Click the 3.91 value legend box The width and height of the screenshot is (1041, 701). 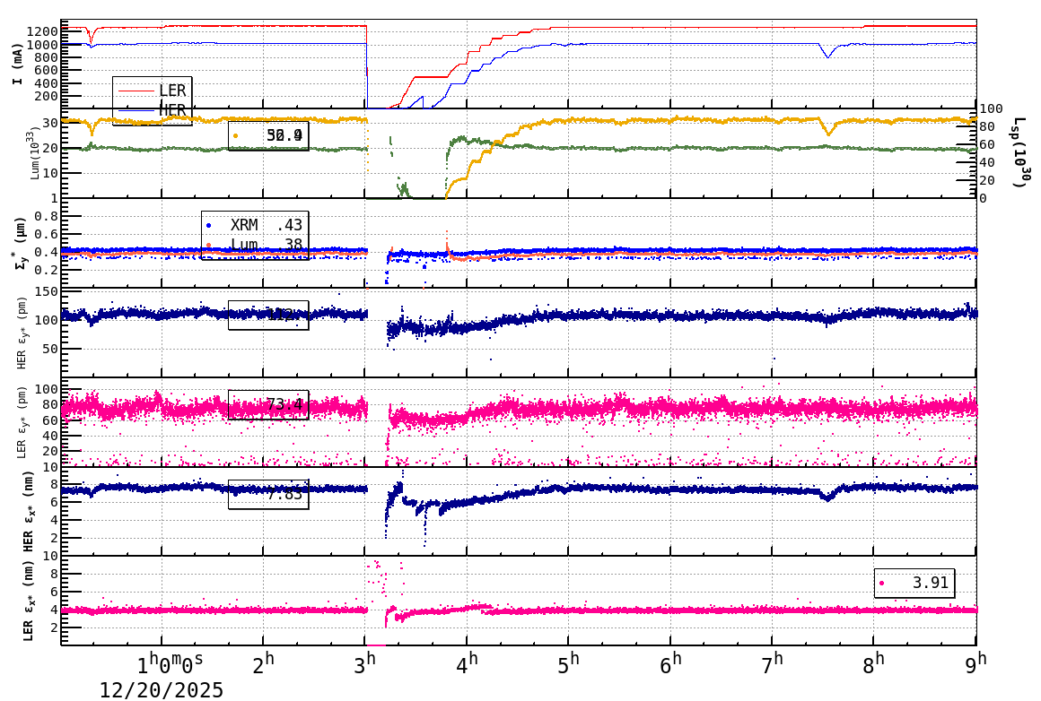pos(914,583)
